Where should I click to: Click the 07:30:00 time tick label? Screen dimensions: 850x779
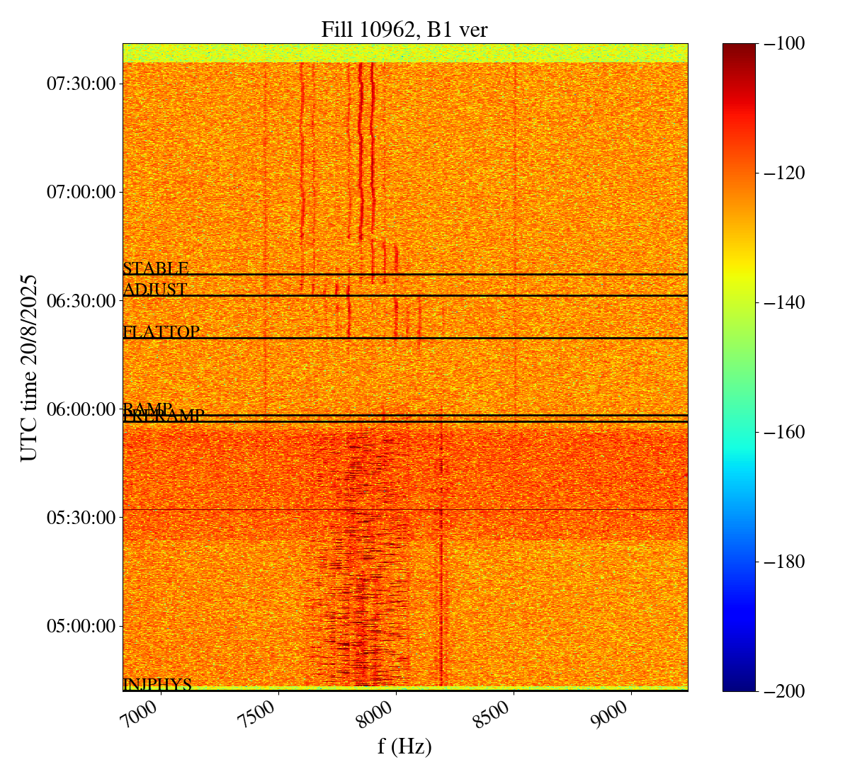tap(81, 84)
